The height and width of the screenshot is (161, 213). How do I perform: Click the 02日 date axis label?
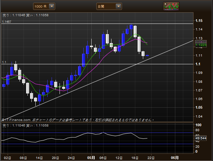(x=8, y=158)
